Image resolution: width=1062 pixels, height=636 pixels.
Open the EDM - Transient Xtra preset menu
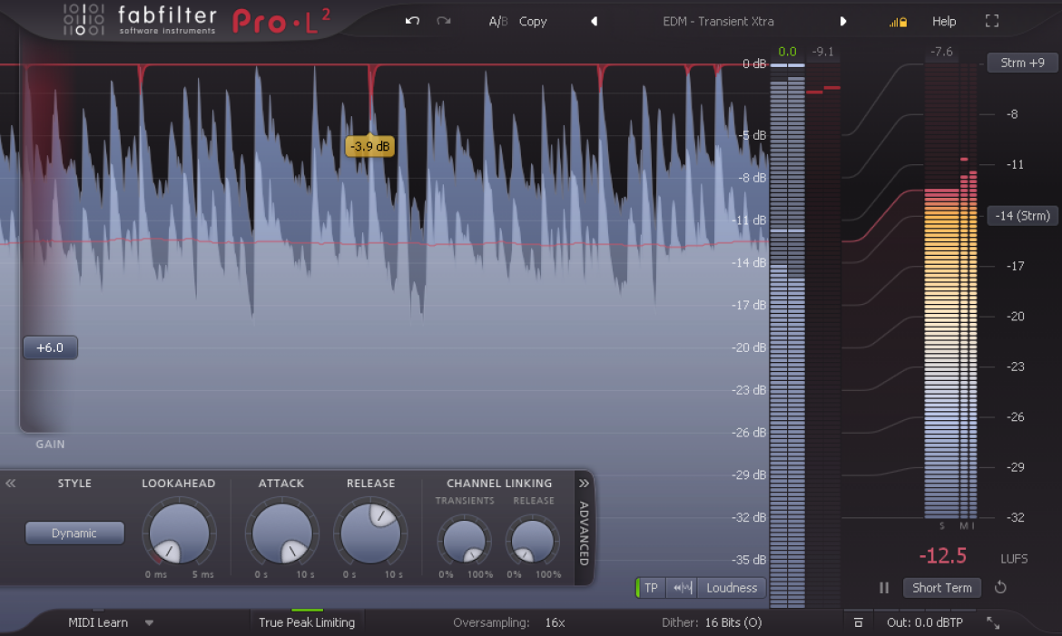click(718, 22)
